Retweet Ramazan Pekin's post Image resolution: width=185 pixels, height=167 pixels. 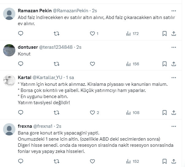point(56,33)
